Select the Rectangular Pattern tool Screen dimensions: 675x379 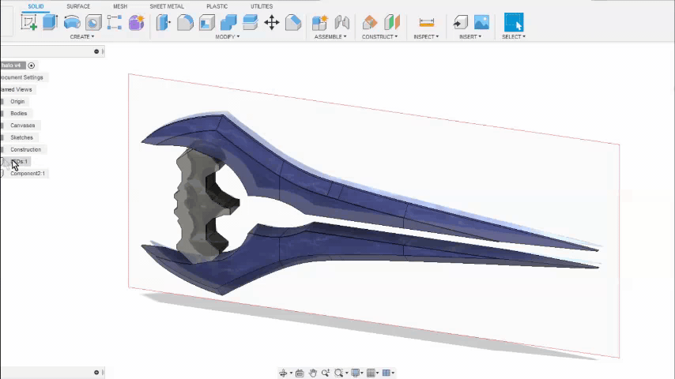(x=115, y=22)
